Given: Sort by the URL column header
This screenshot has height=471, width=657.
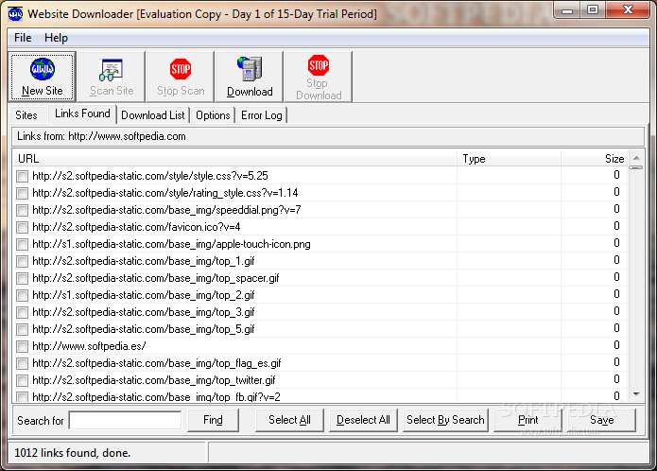Looking at the screenshot, I should (x=234, y=159).
